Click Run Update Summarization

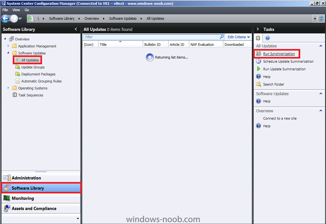click(x=284, y=69)
